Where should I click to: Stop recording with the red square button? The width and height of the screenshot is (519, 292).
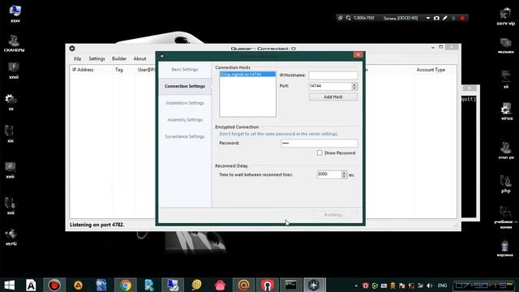pos(462,18)
